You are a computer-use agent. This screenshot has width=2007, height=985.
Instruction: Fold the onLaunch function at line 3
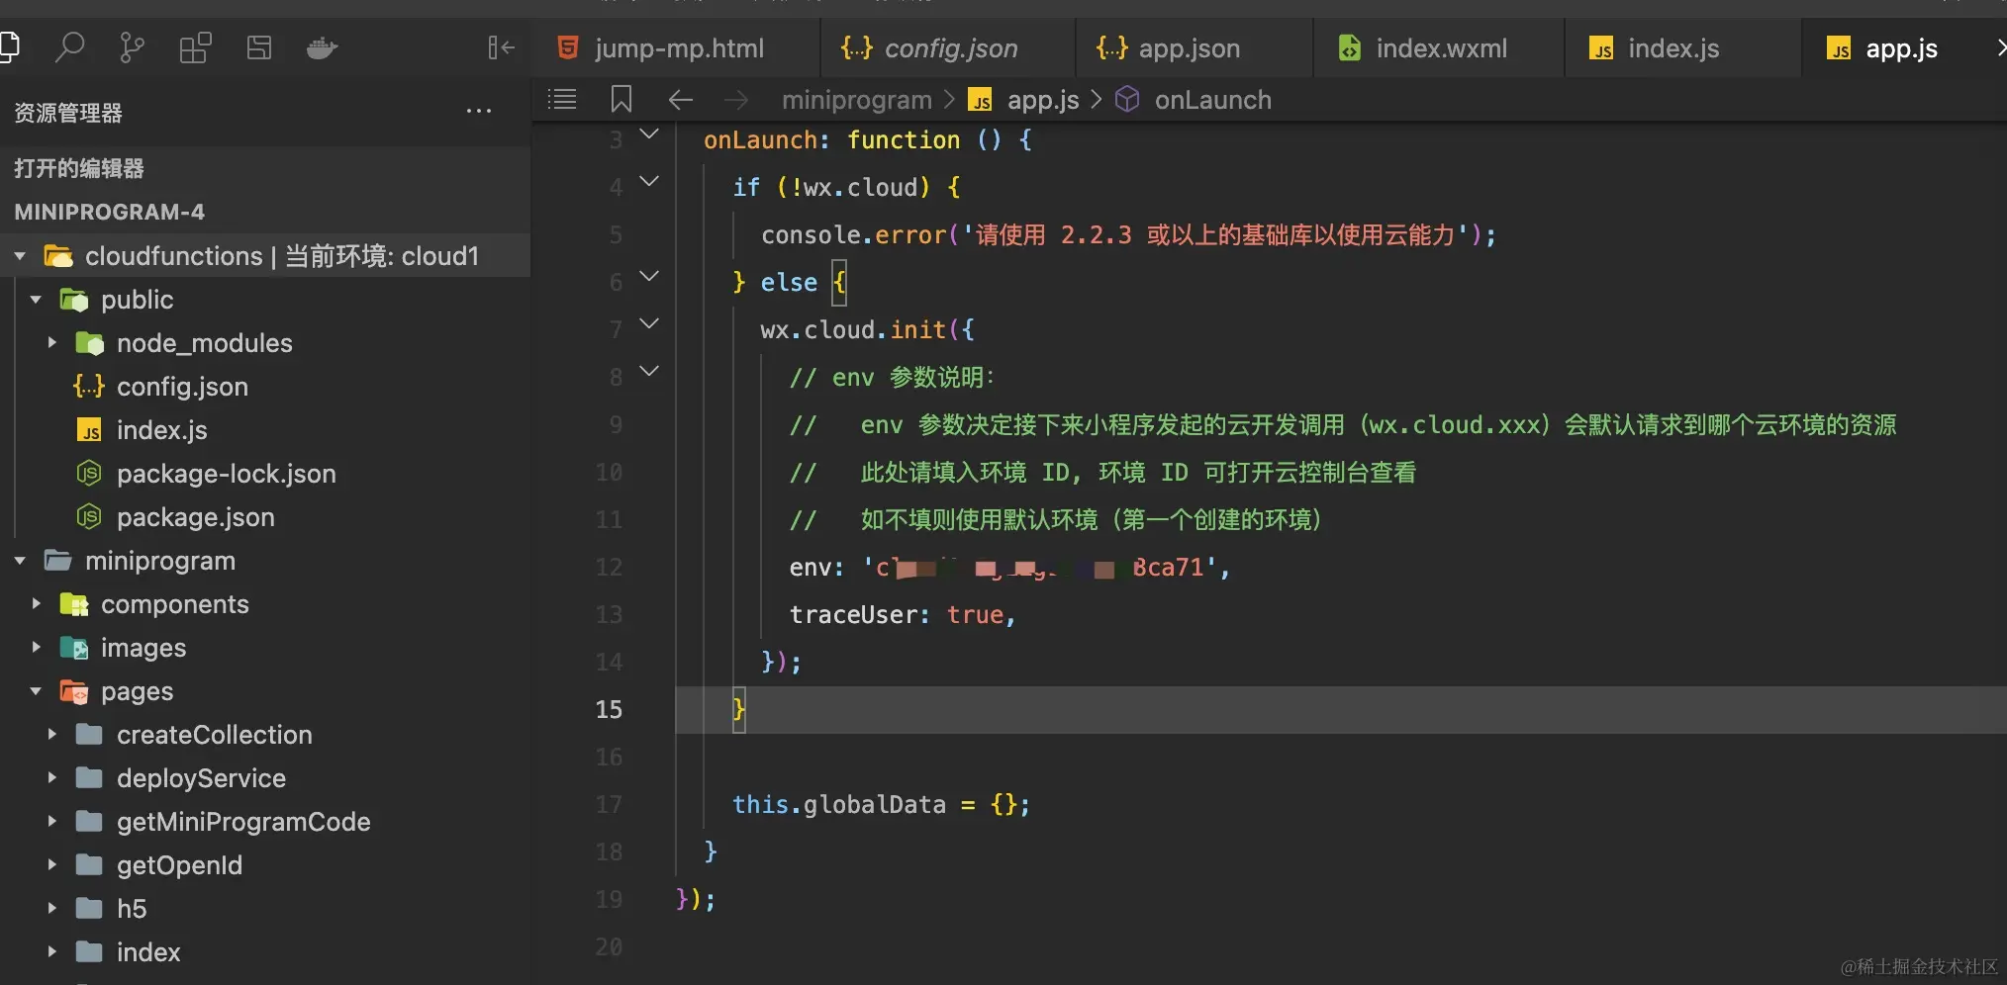pyautogui.click(x=649, y=134)
